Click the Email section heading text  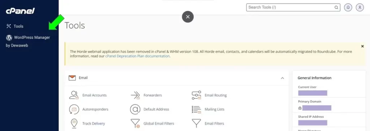[x=83, y=78]
